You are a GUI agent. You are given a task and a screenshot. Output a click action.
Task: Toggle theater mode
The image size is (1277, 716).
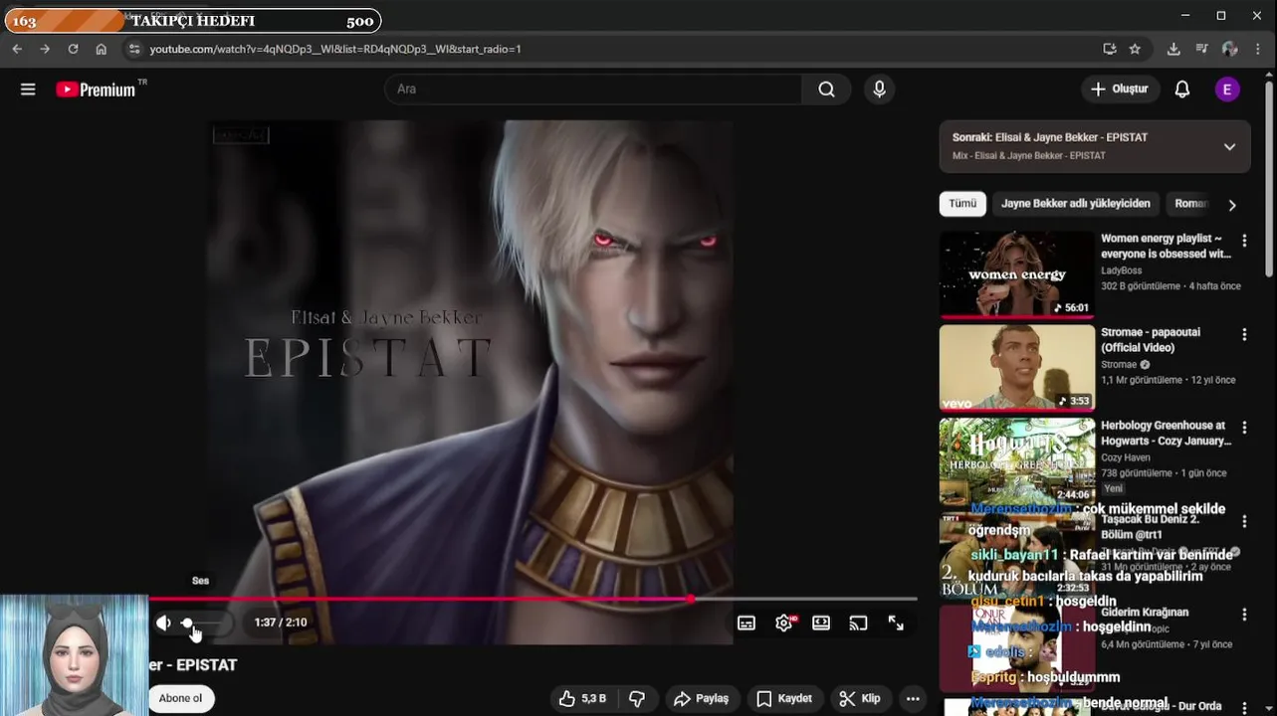(821, 623)
